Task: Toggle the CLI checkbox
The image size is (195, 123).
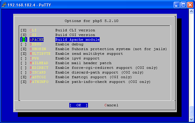Action: [x=23, y=30]
